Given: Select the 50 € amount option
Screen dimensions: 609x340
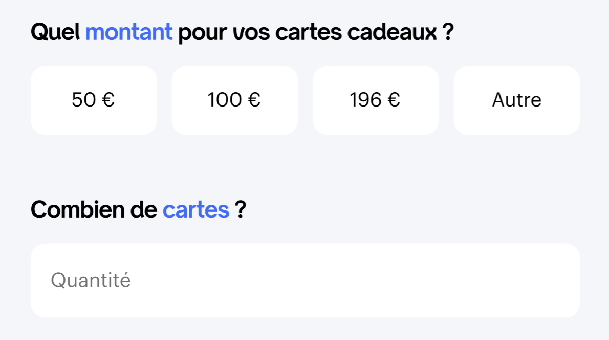Looking at the screenshot, I should (94, 100).
